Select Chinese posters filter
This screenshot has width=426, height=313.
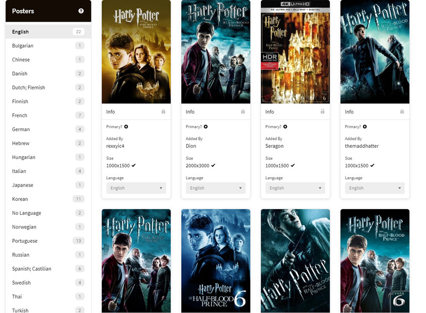tap(49, 59)
